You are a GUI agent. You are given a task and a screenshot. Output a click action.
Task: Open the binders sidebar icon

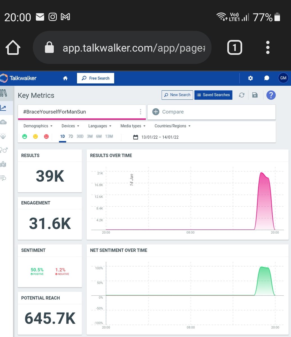tap(3, 93)
